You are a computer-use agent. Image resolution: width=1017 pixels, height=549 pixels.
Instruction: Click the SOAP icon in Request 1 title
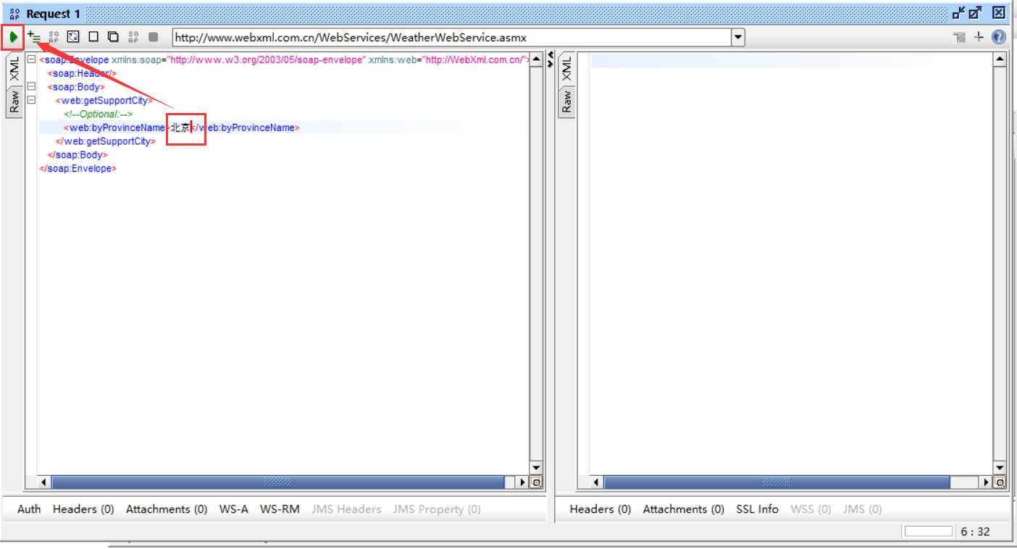point(14,13)
